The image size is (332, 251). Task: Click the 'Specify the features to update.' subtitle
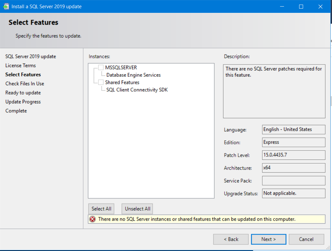tap(49, 36)
